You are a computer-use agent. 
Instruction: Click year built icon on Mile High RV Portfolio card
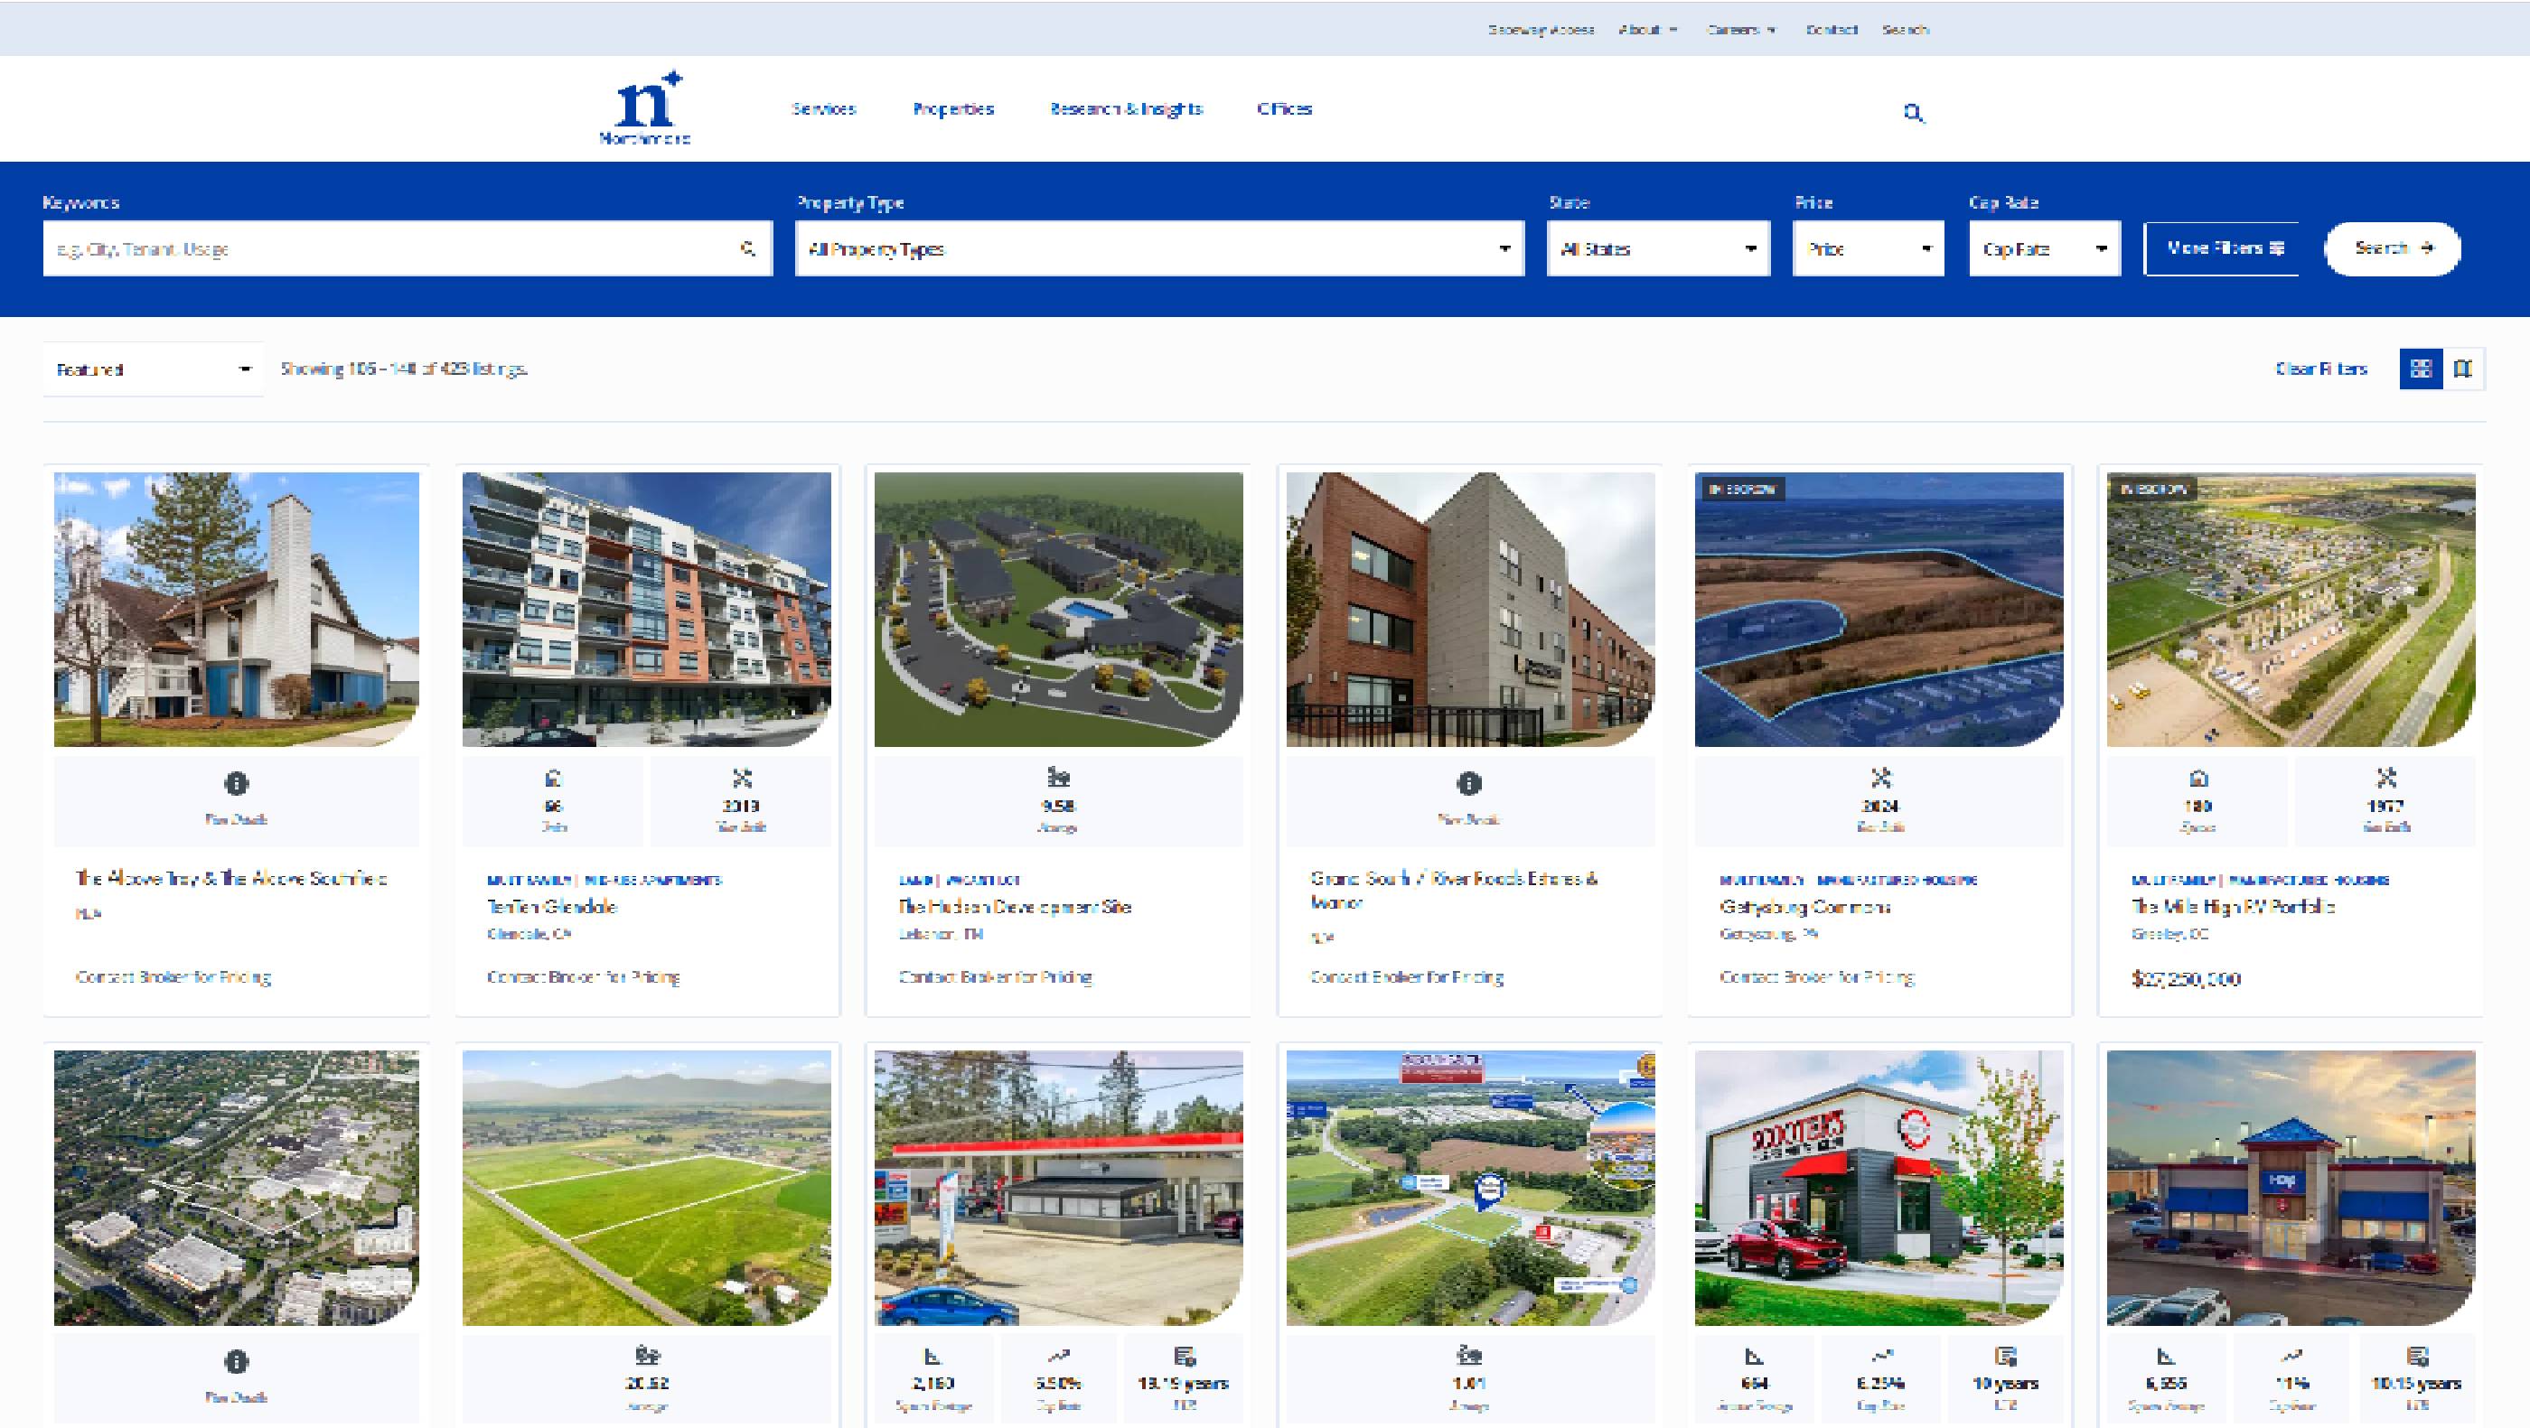pyautogui.click(x=2385, y=779)
